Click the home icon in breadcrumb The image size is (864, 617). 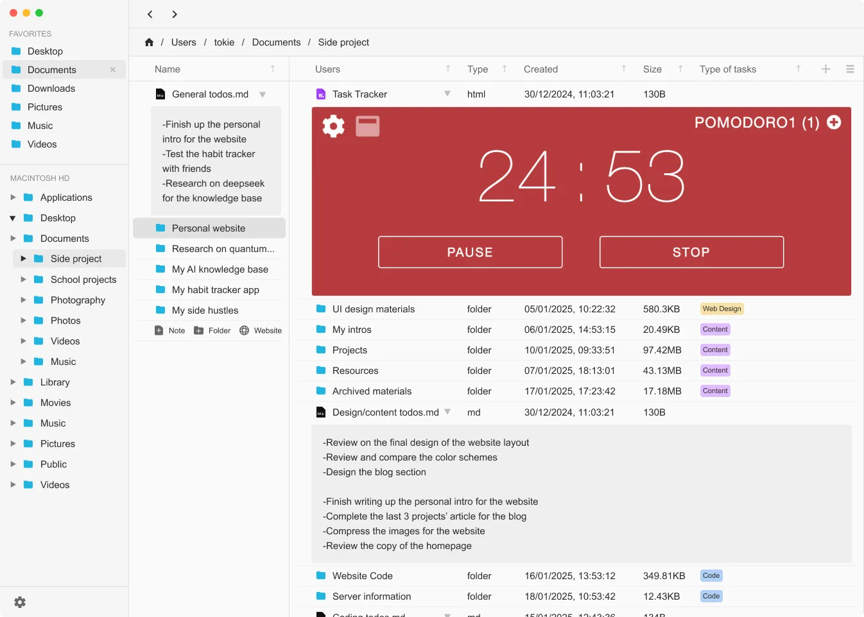point(149,42)
